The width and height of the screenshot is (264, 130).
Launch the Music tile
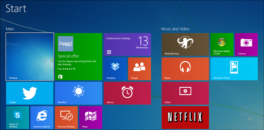click(x=185, y=69)
